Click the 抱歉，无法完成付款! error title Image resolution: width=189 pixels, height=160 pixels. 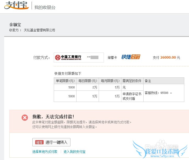(53, 117)
